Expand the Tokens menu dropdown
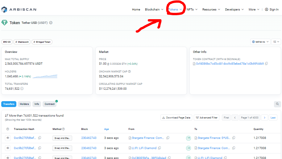Screen dimensions: 282x159 point(175,10)
